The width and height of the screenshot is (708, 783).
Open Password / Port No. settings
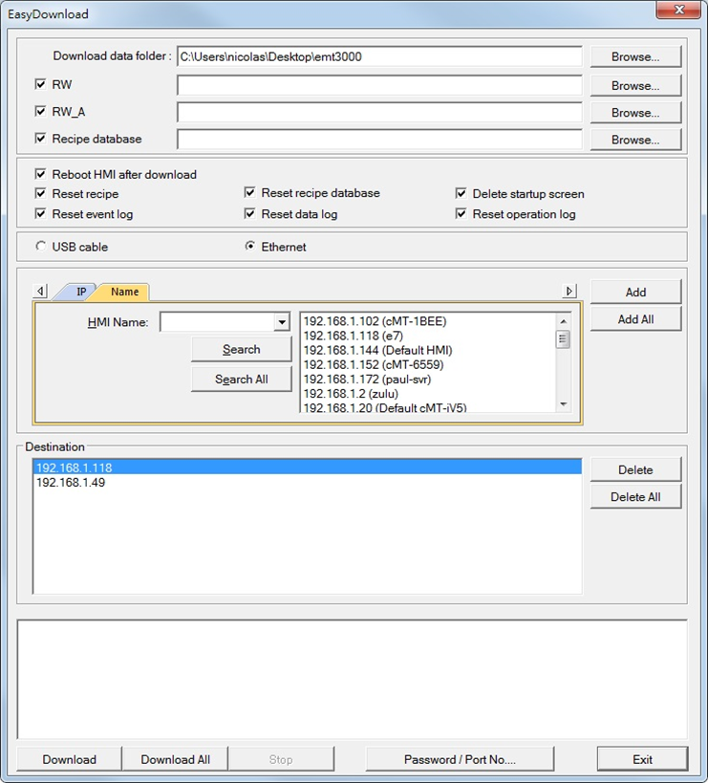460,759
